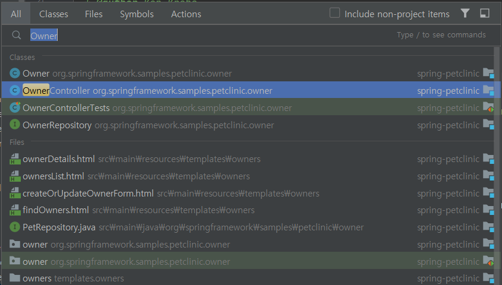
Task: Click the class icon beside OwnerController
Action: coord(15,90)
